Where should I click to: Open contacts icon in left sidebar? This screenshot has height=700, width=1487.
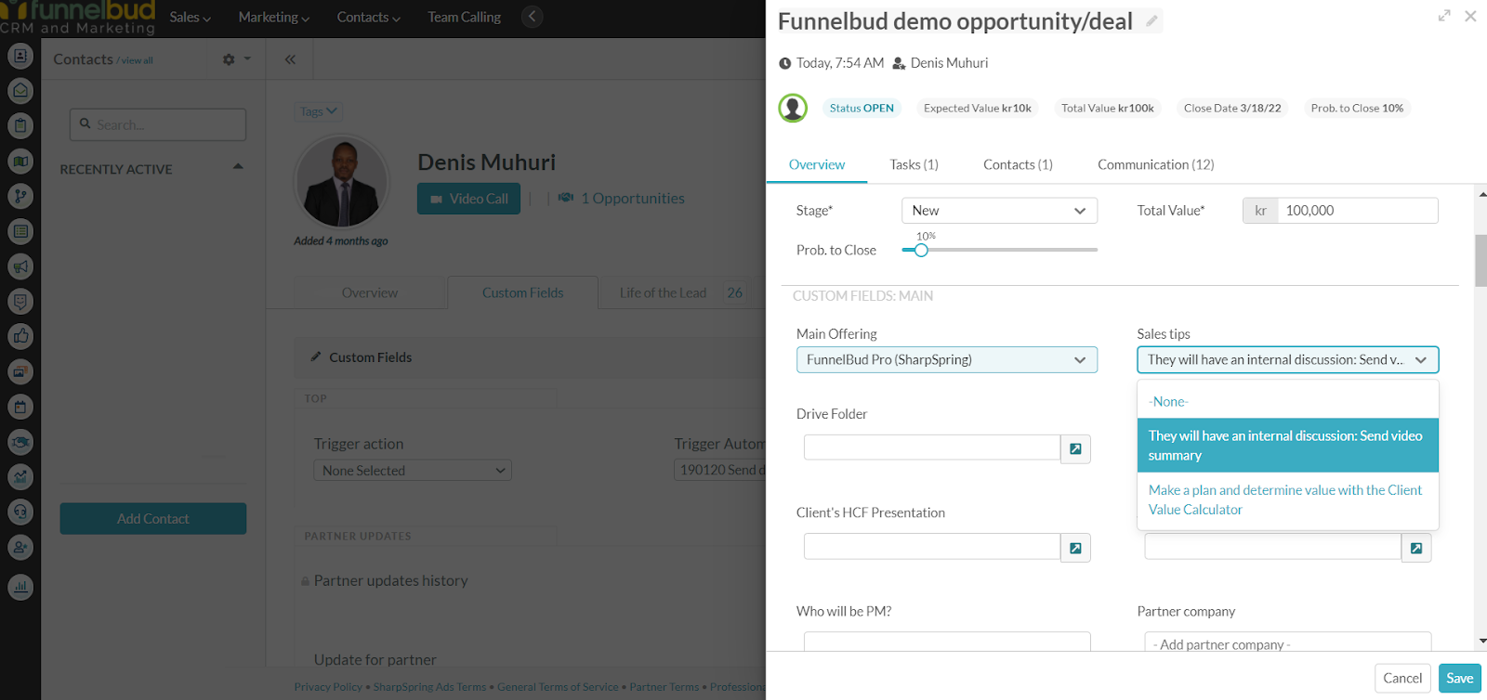(x=20, y=56)
